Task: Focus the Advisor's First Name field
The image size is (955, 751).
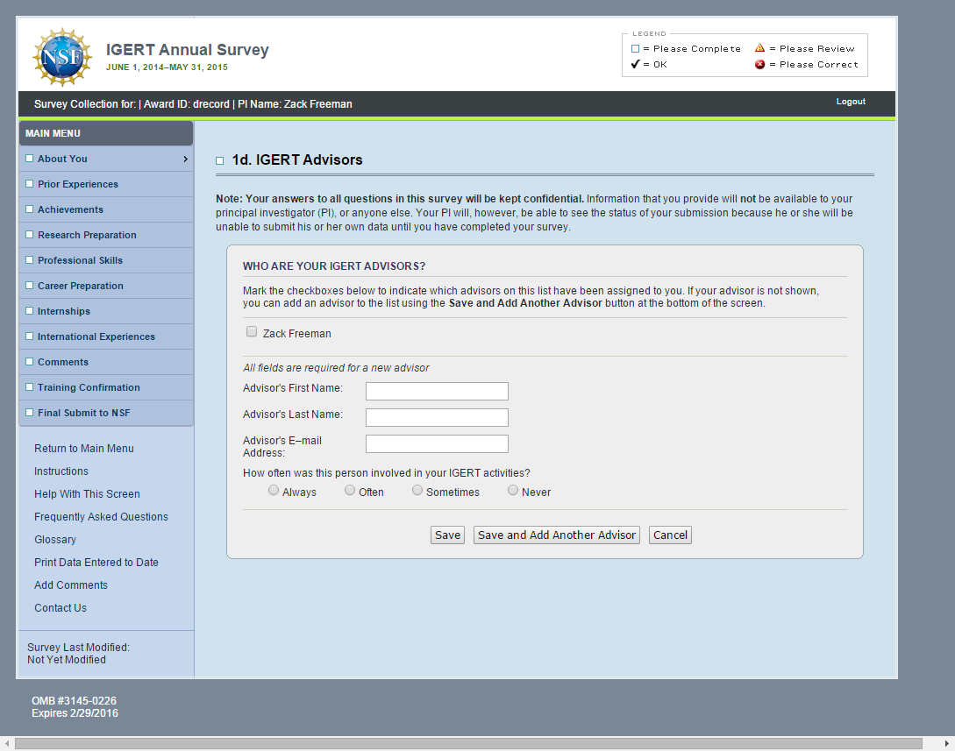Action: tap(437, 391)
